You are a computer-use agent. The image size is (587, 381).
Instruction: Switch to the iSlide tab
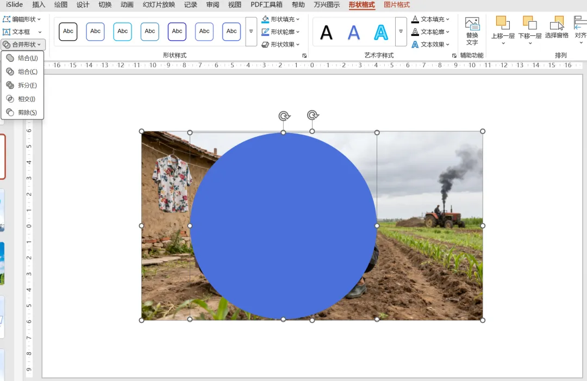pos(14,5)
